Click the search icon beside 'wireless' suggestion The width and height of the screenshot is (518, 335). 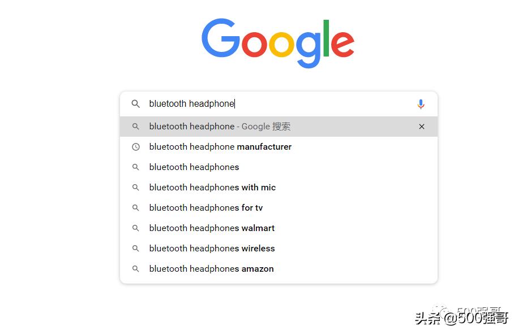(136, 249)
